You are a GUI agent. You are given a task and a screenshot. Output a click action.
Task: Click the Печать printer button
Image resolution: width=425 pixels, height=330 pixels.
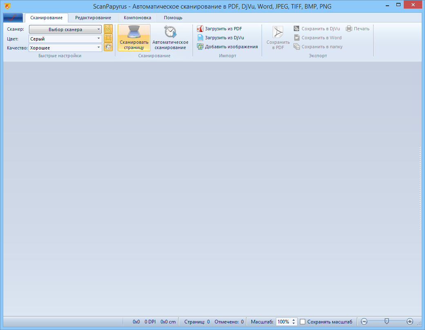tap(358, 29)
